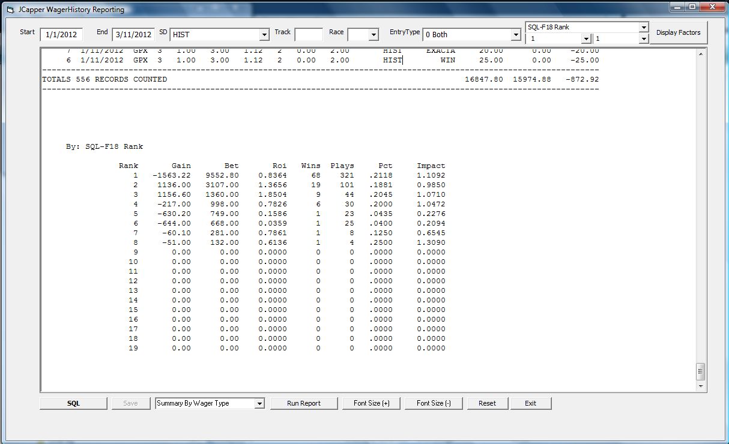
Task: Open the Summary By Wager Type dropdown
Action: click(x=259, y=404)
